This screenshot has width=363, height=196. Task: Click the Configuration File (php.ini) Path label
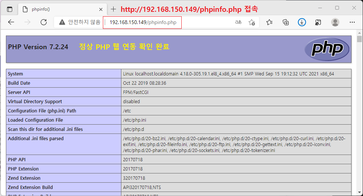coord(42,111)
